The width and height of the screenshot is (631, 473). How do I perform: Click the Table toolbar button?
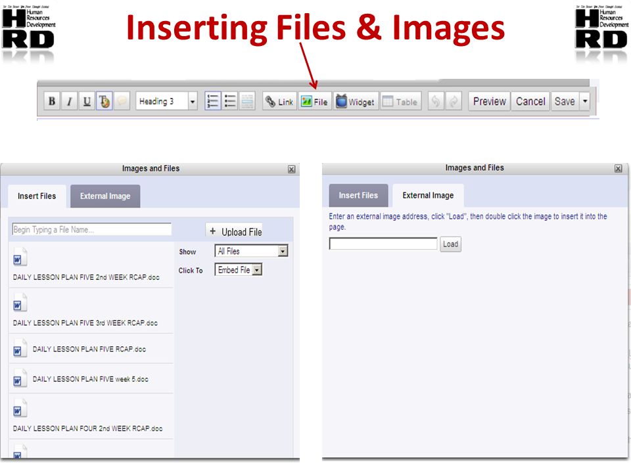(x=400, y=101)
